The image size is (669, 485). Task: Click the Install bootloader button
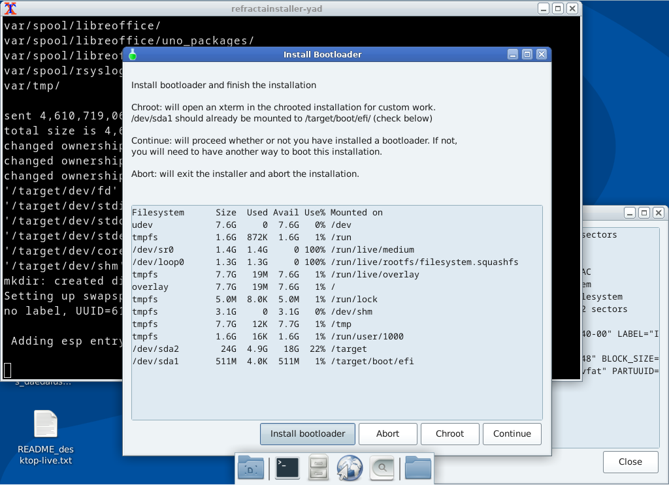[307, 433]
